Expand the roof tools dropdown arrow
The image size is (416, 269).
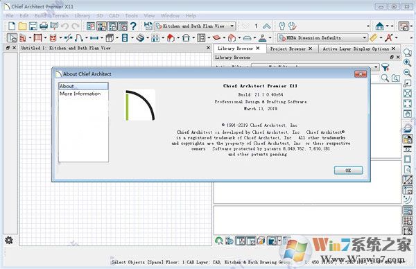coord(178,37)
